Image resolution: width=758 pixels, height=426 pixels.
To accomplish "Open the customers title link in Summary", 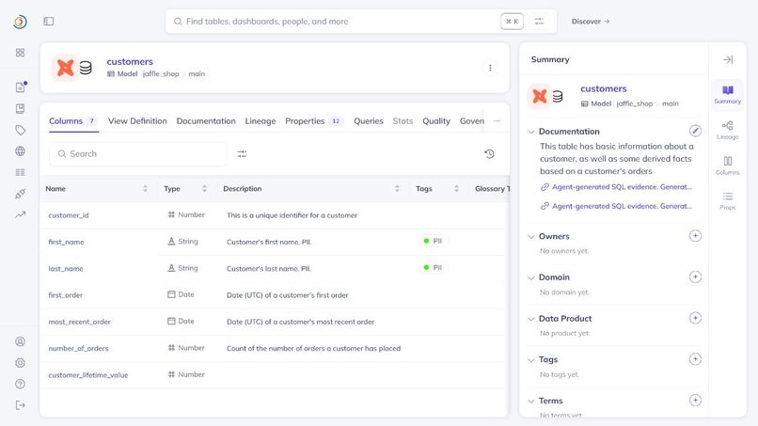I will coord(604,88).
